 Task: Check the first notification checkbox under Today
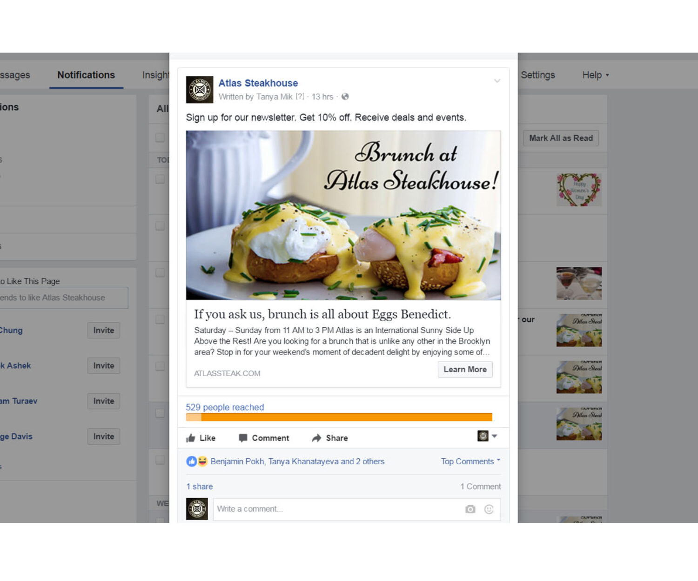click(x=160, y=179)
